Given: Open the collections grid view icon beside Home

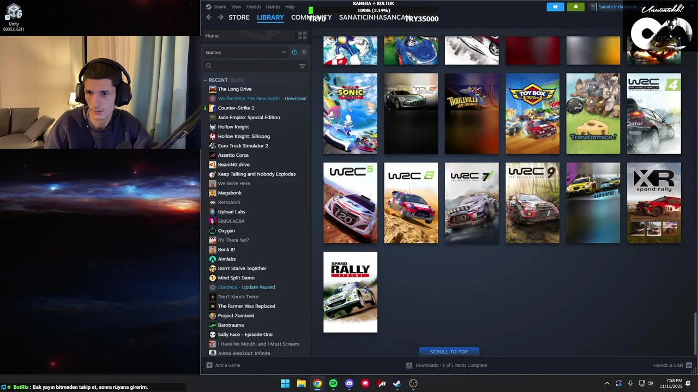Looking at the screenshot, I should point(302,35).
